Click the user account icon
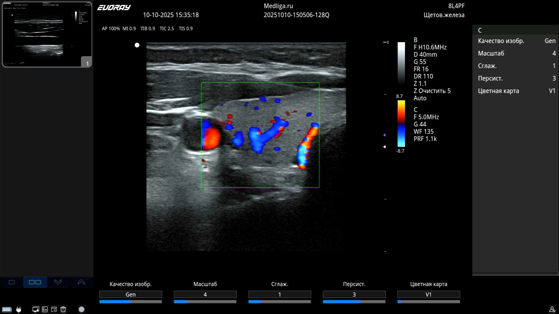The width and height of the screenshot is (559, 314). [552, 309]
